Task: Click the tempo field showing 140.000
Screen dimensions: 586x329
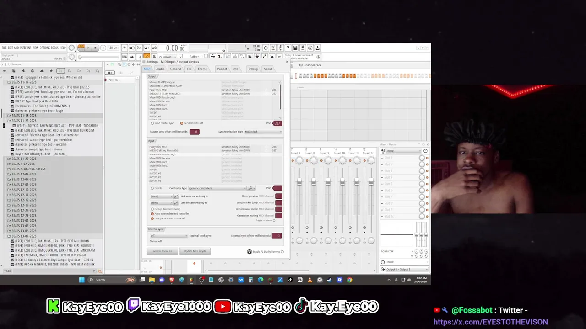Action: coord(112,48)
